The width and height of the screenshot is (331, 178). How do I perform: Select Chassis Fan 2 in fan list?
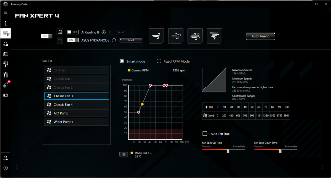tap(77, 87)
